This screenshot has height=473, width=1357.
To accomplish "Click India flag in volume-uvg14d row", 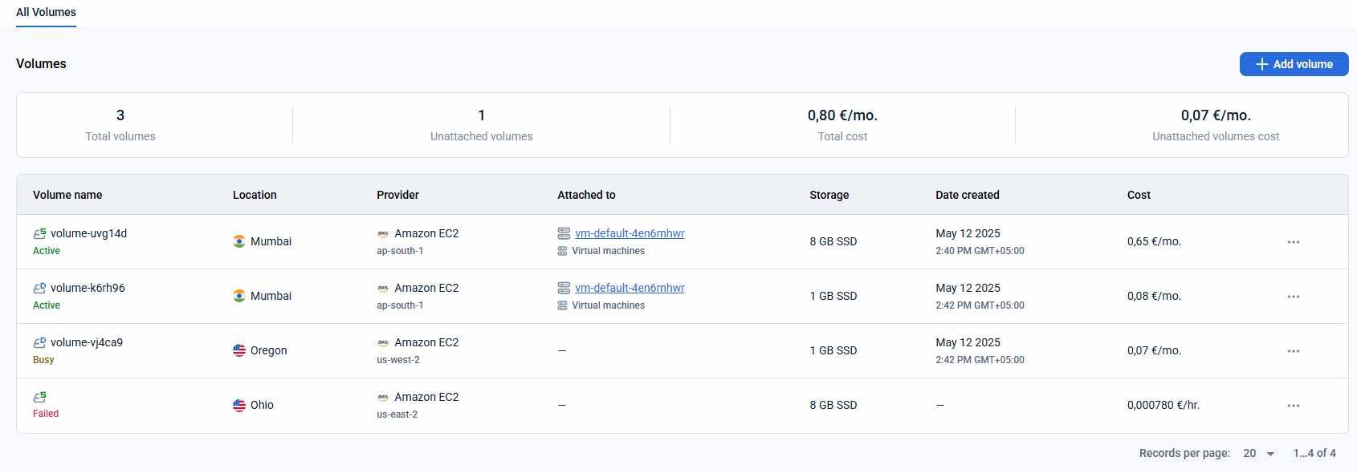I will click(x=239, y=241).
